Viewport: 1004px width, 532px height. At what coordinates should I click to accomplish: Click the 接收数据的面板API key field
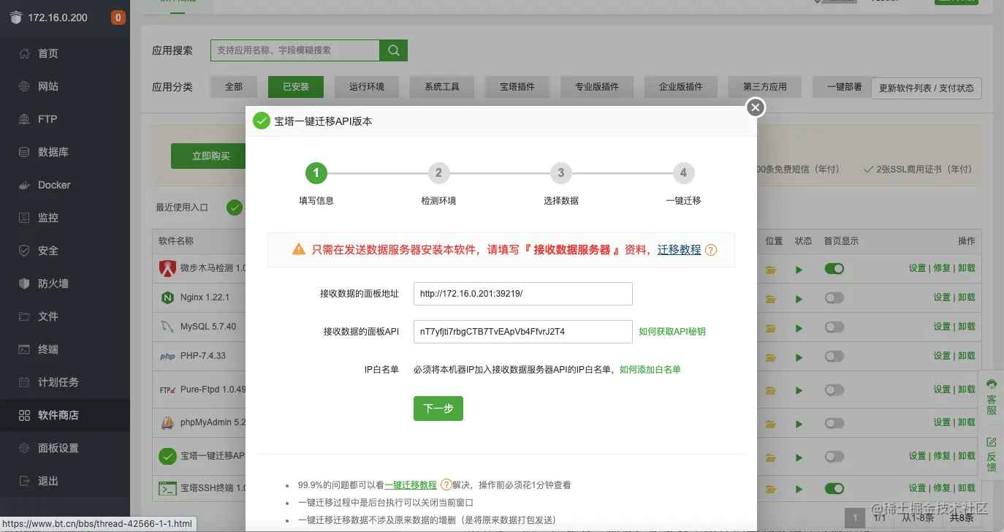pyautogui.click(x=523, y=332)
